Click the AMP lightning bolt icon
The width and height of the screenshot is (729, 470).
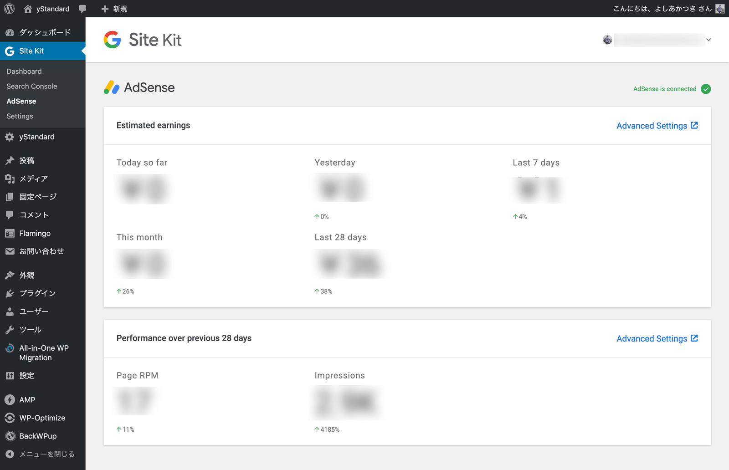coord(10,400)
